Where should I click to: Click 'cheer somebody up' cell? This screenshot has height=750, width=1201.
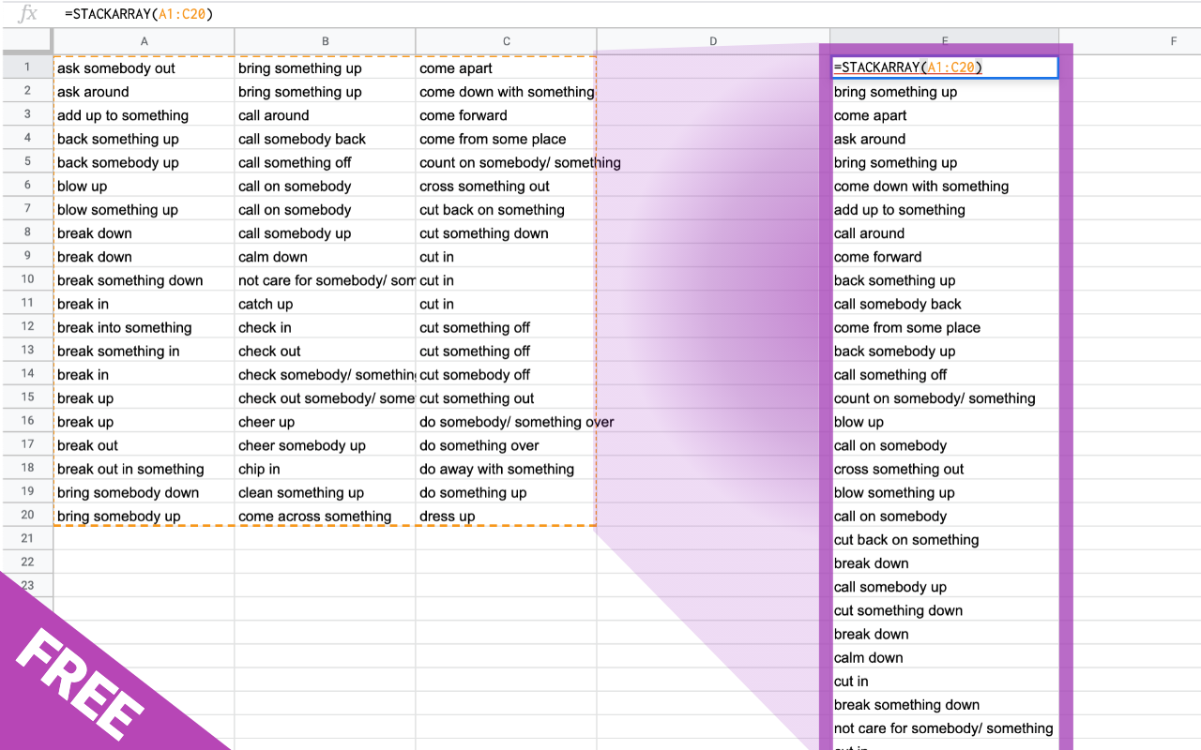coord(325,445)
